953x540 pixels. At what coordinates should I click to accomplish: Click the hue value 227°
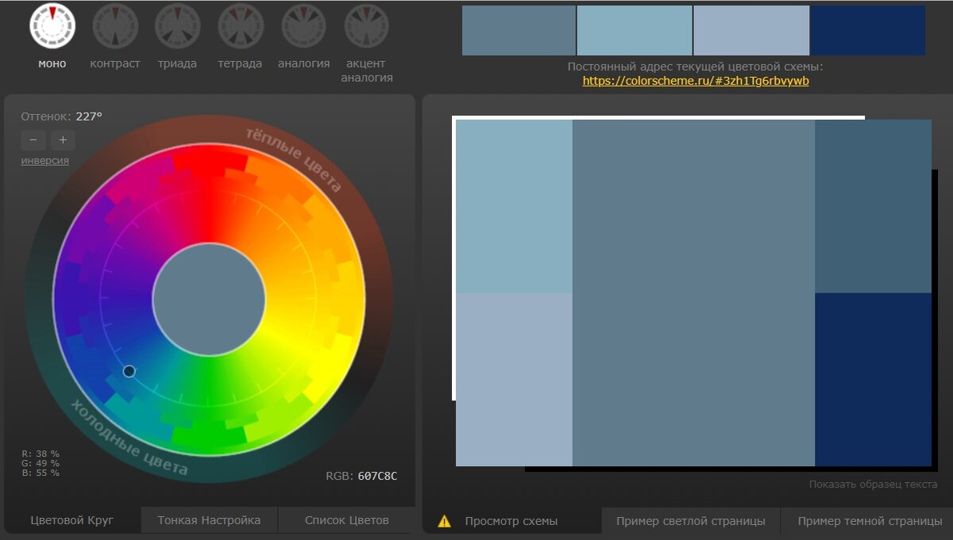tap(89, 117)
